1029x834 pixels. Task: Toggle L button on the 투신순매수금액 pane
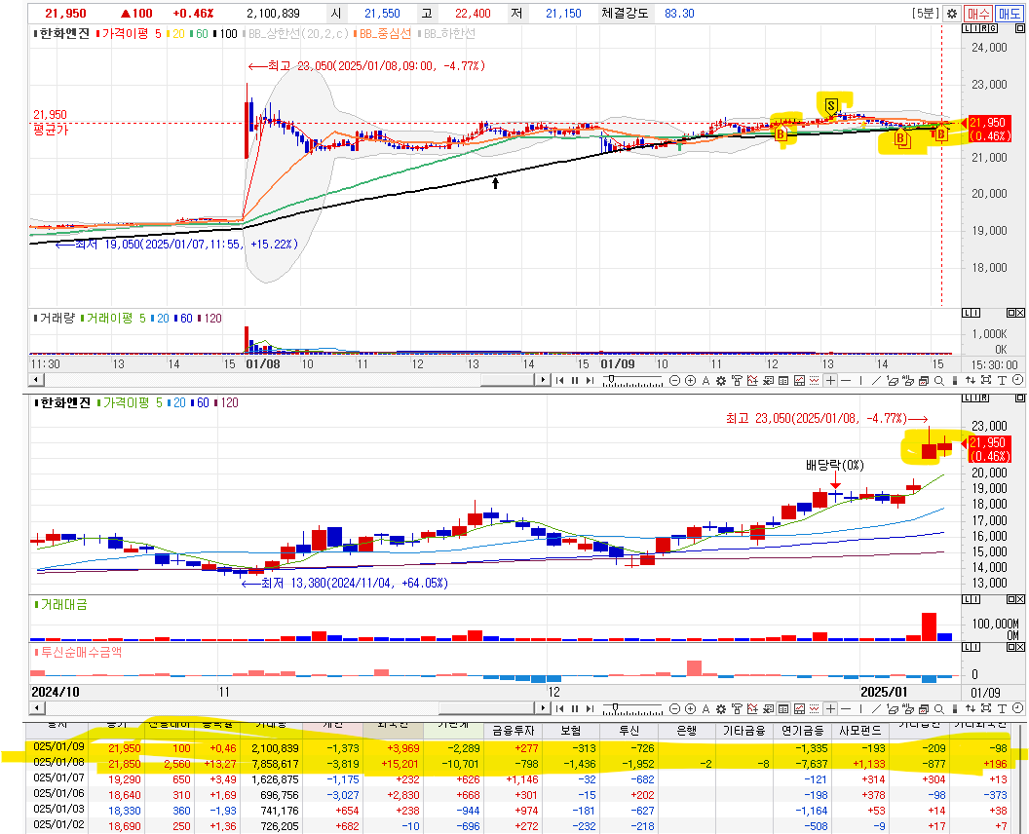[967, 647]
